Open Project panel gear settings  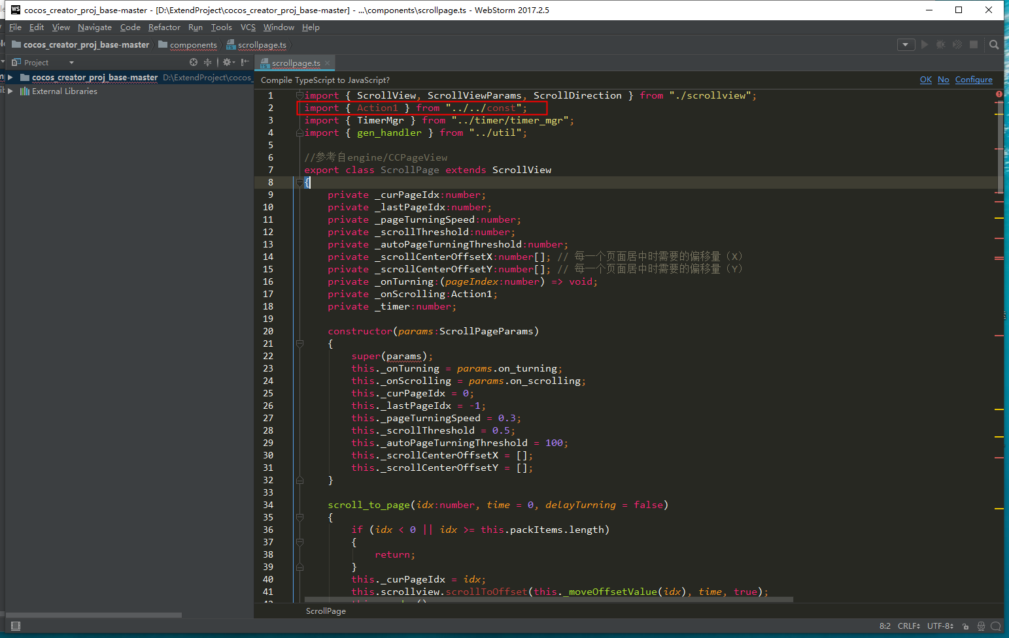(227, 63)
